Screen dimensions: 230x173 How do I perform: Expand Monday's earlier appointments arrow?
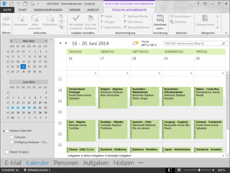tap(95, 73)
